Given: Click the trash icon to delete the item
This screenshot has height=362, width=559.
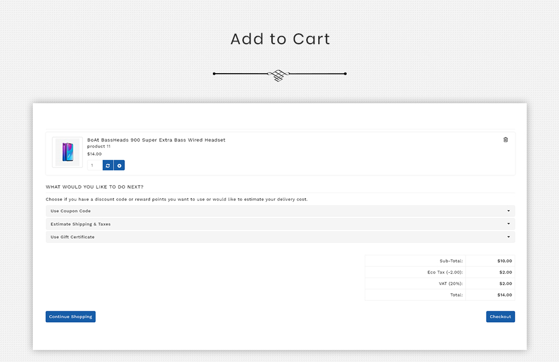Looking at the screenshot, I should [x=506, y=140].
